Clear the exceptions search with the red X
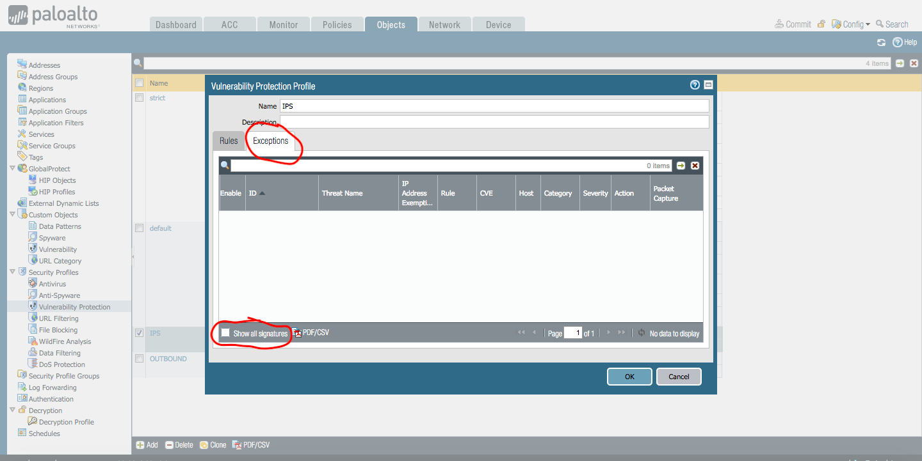Viewport: 922px width, 461px height. pyautogui.click(x=695, y=166)
